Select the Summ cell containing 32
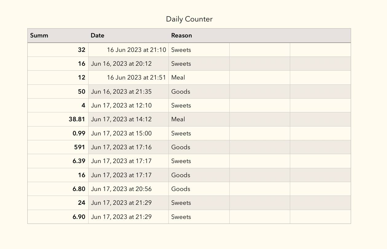The width and height of the screenshot is (387, 249). pos(58,50)
